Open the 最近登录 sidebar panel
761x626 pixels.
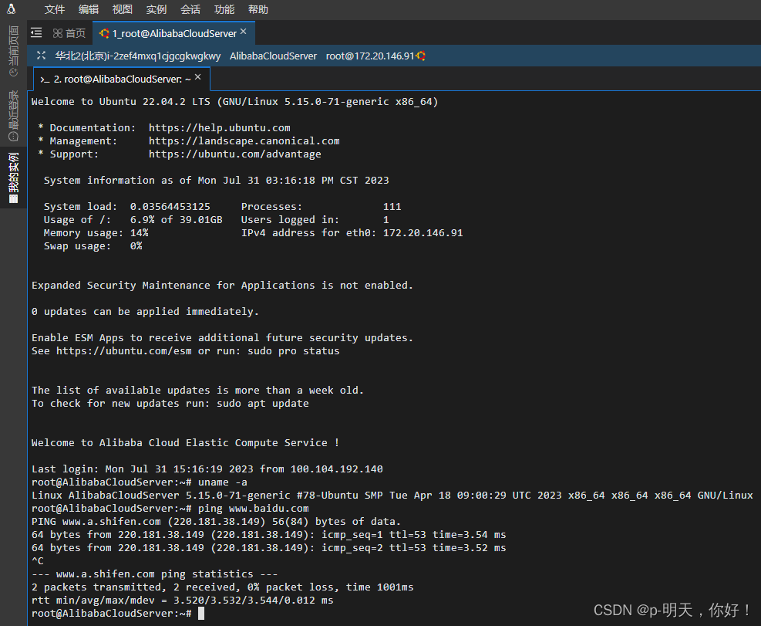pyautogui.click(x=14, y=116)
